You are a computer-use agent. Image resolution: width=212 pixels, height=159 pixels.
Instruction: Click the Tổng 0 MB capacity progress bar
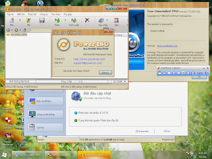click(72, 81)
